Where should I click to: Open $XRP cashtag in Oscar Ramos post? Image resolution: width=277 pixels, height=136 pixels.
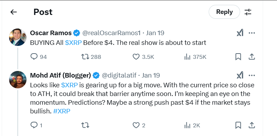point(73,43)
